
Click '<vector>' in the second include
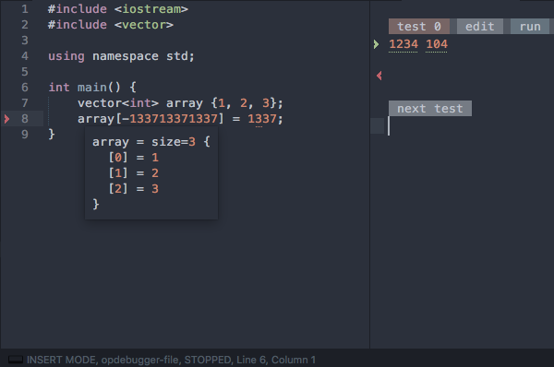pyautogui.click(x=144, y=25)
